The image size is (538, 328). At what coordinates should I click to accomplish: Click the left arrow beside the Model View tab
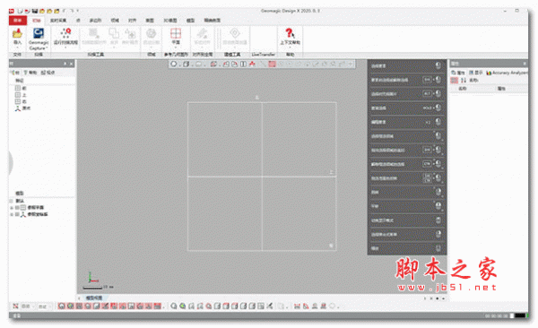(79, 298)
